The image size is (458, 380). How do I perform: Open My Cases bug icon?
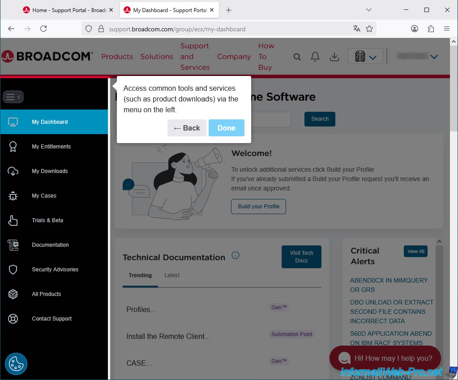point(13,196)
